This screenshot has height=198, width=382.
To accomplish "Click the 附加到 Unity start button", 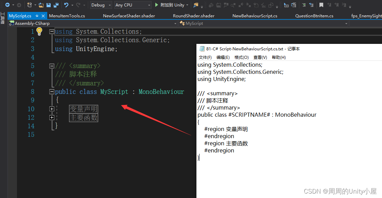I will [170, 5].
